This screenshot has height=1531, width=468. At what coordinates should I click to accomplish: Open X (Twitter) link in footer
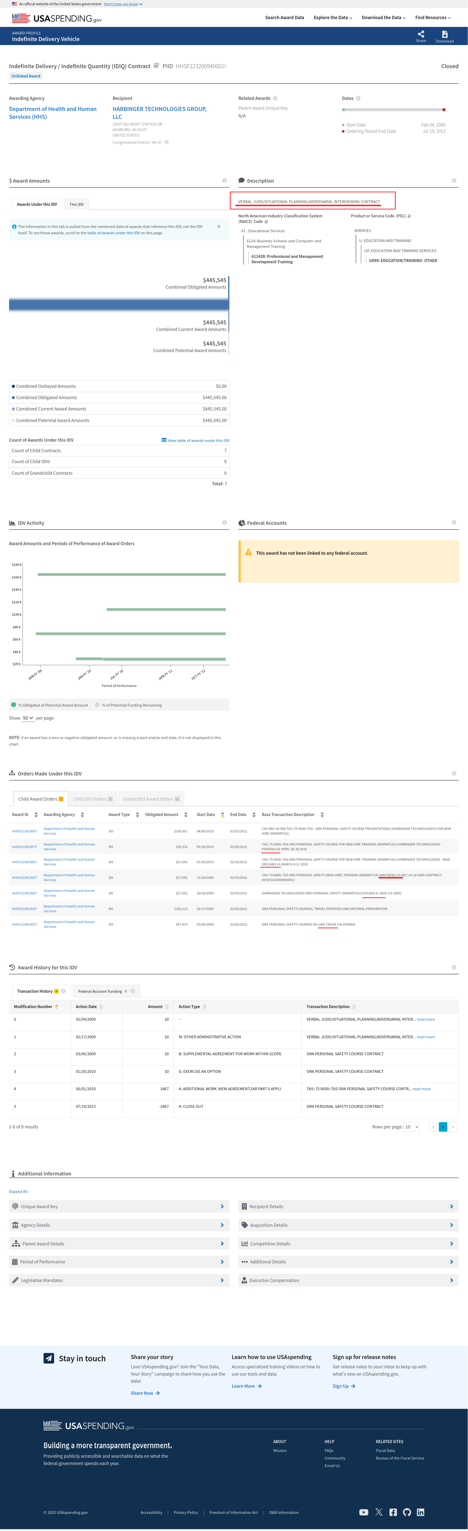coord(379,1512)
